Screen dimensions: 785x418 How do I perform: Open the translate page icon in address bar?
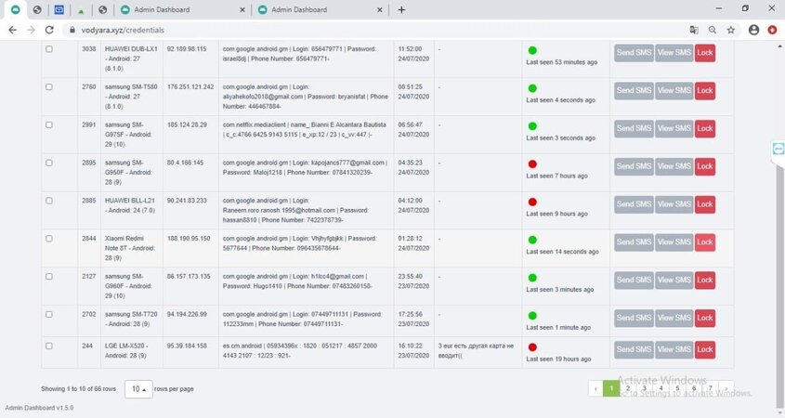tap(692, 30)
